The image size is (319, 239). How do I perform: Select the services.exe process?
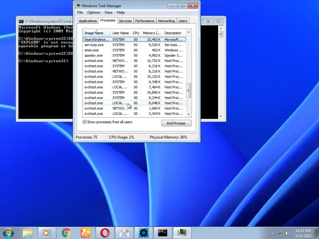tap(134, 45)
